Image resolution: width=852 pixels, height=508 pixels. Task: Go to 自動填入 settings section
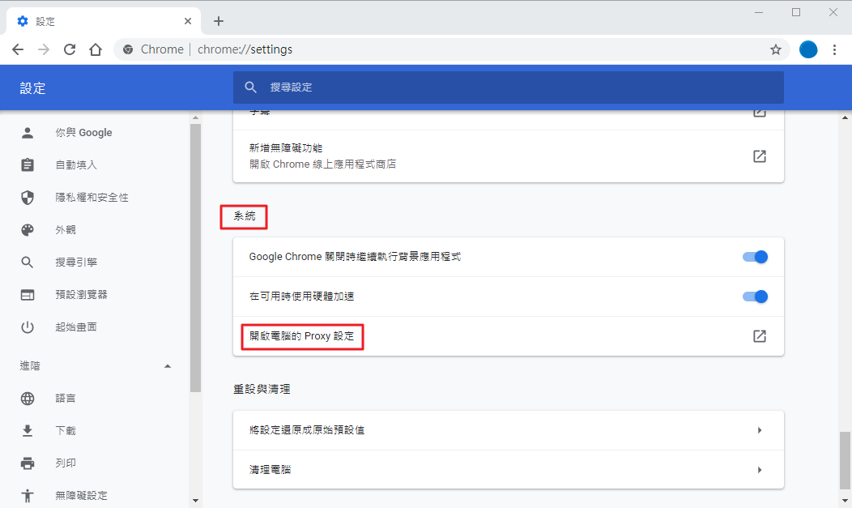[76, 164]
